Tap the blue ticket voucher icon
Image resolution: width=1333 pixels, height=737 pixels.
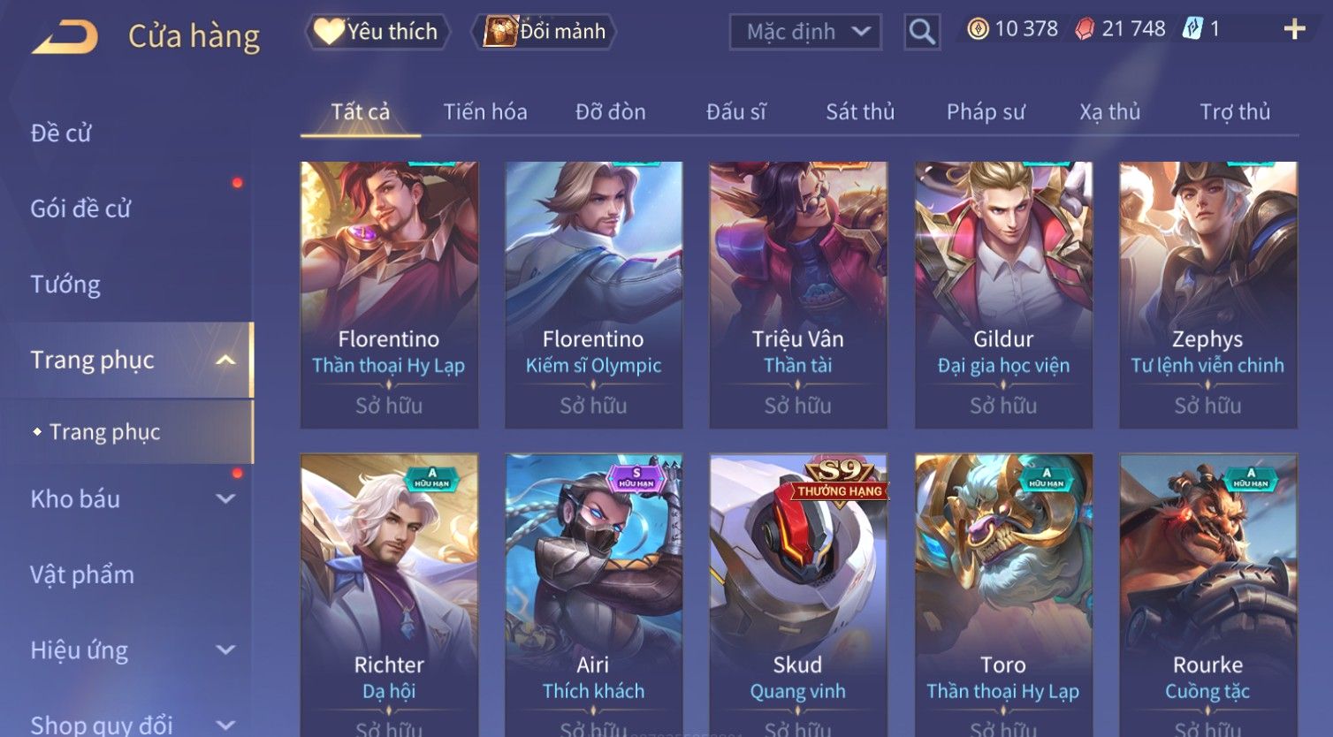(x=1193, y=29)
